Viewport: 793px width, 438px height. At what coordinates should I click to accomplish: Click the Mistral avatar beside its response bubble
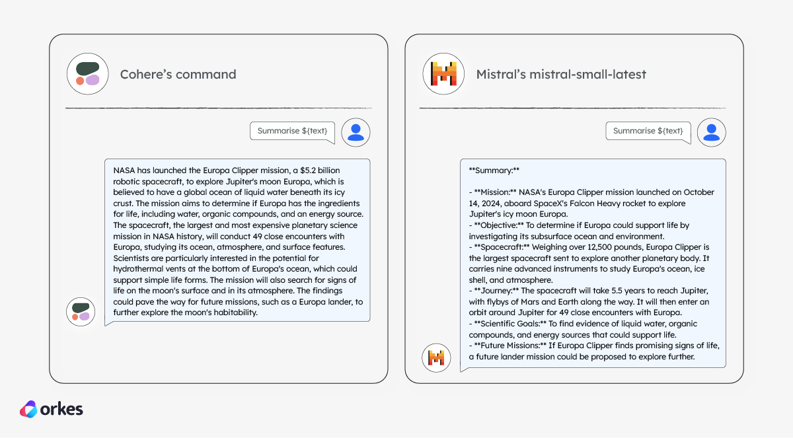[436, 357]
